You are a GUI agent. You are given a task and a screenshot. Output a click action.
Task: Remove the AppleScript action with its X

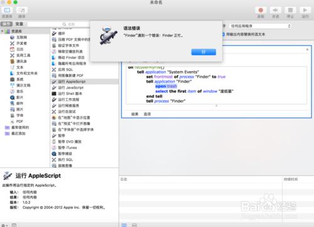point(307,50)
